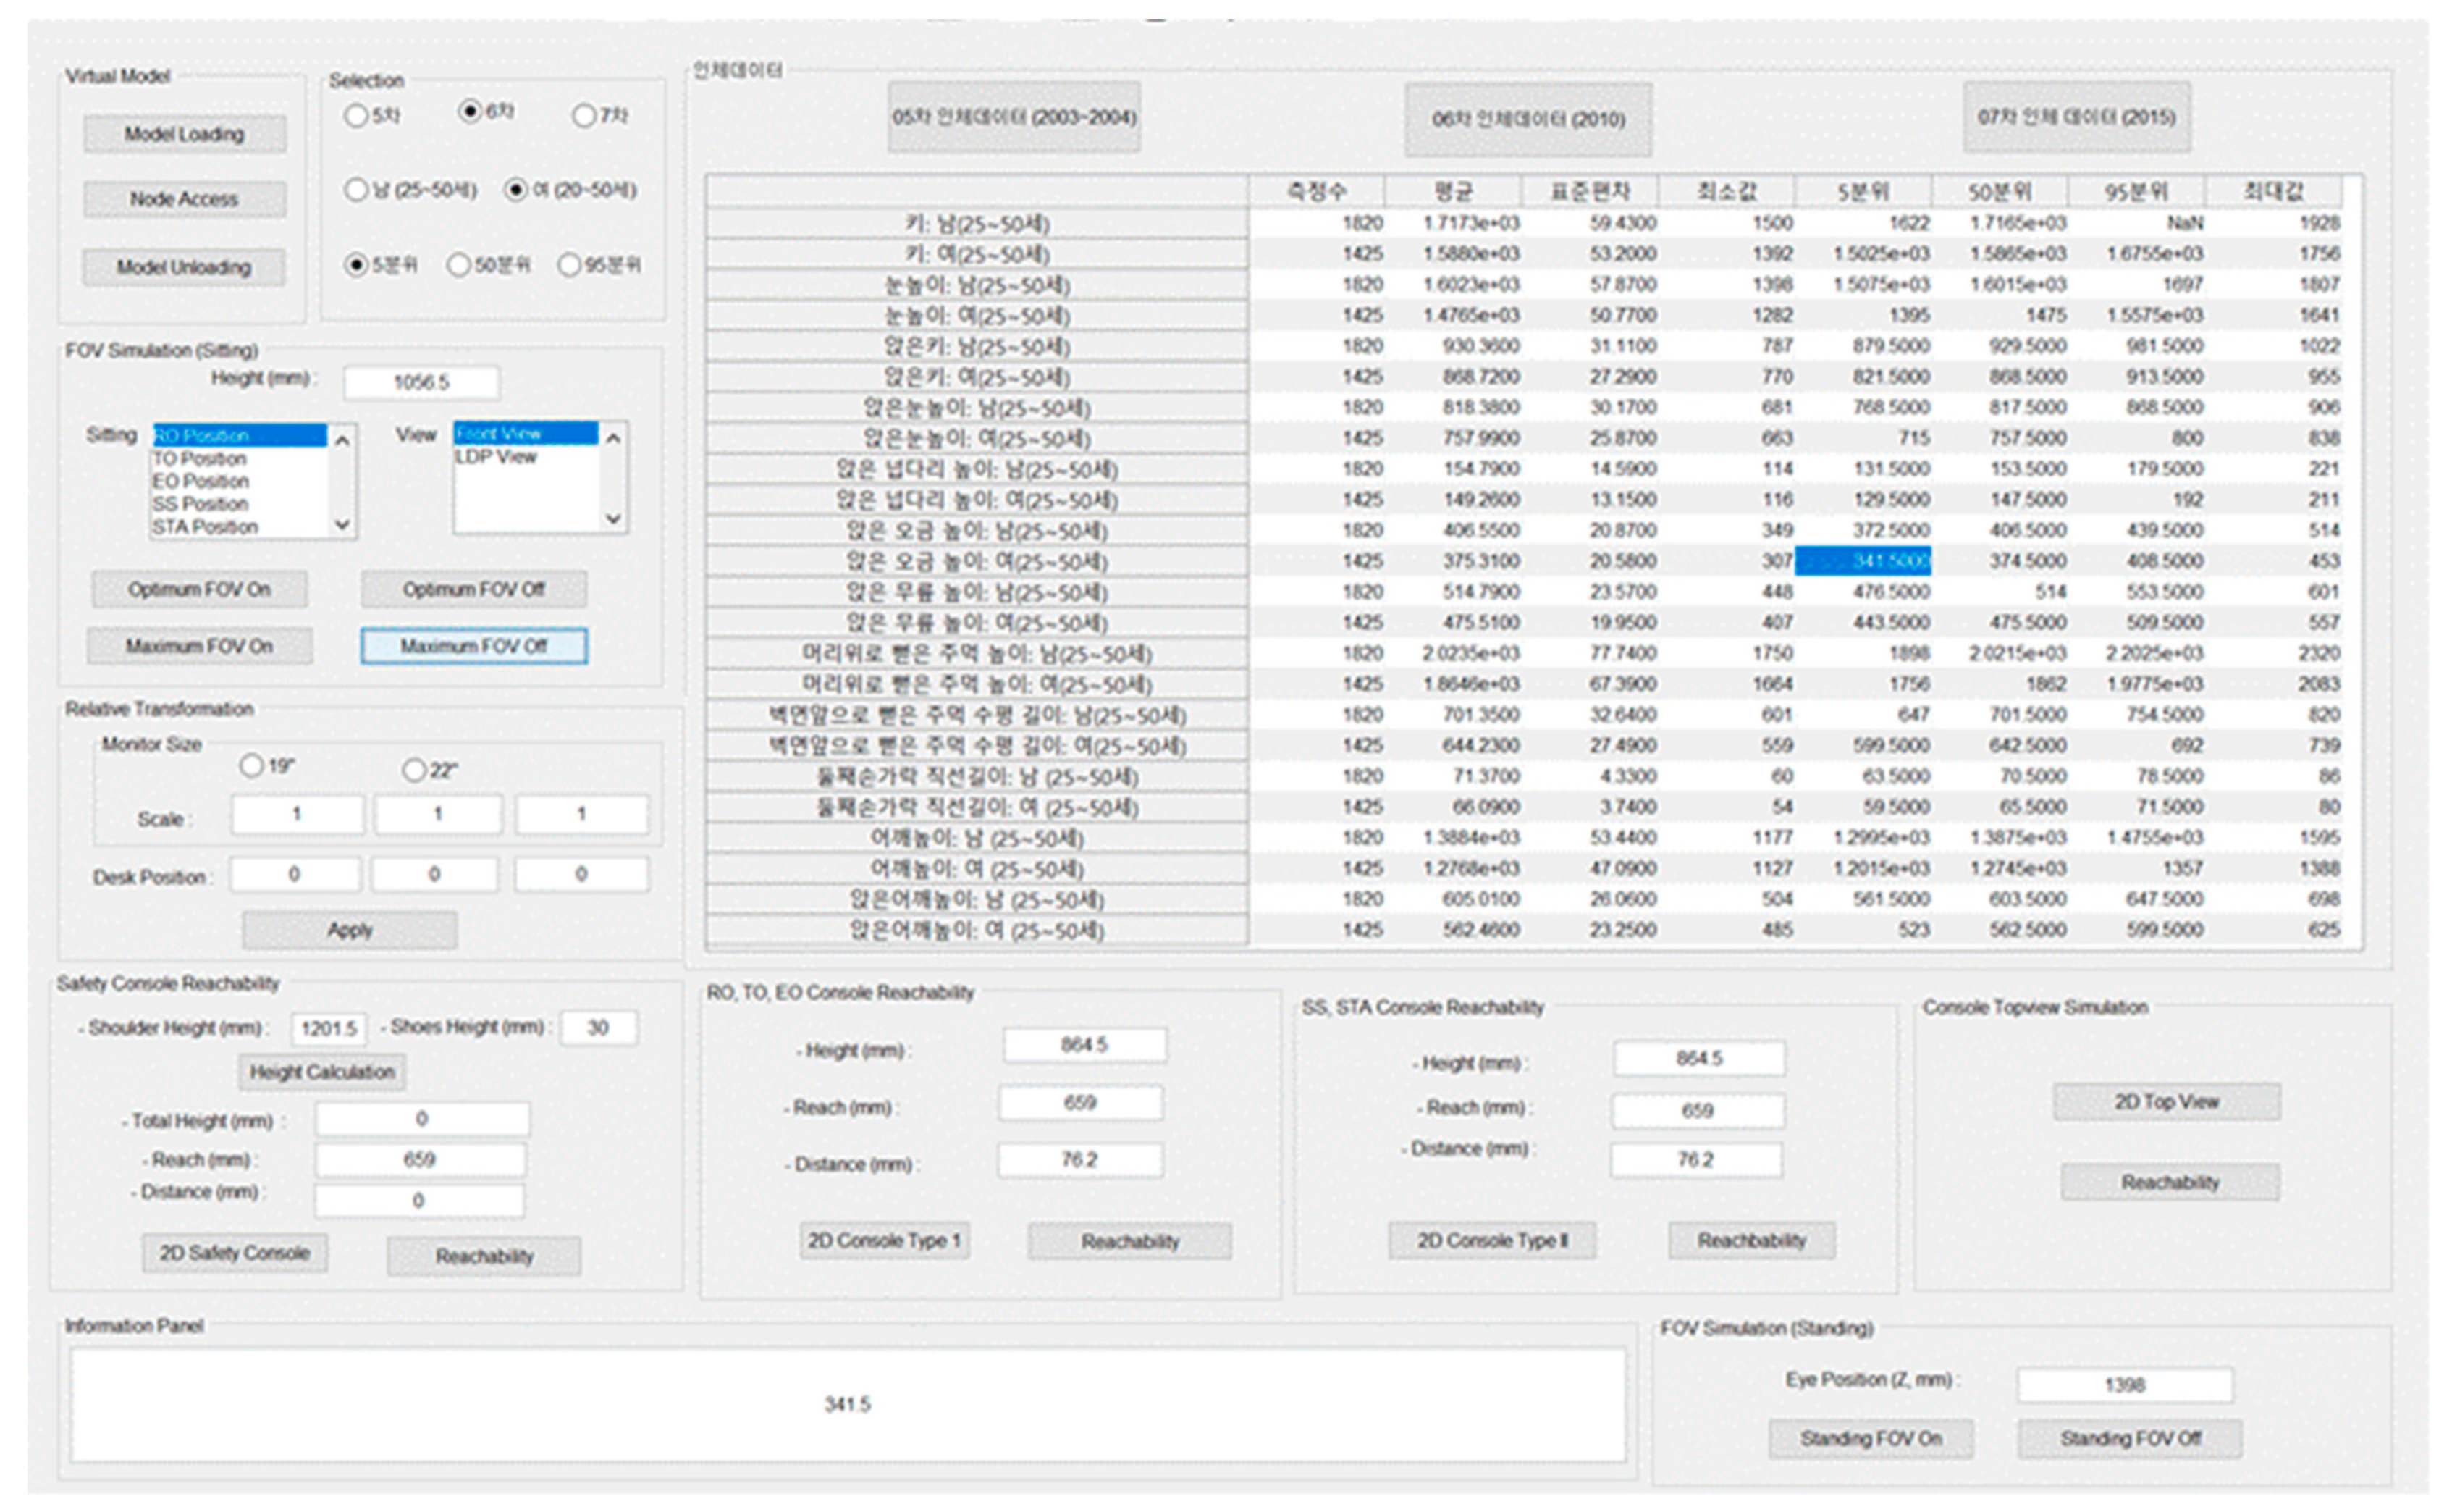Click the 키: 남(25~50세) row header
2452x1512 pixels.
[977, 223]
